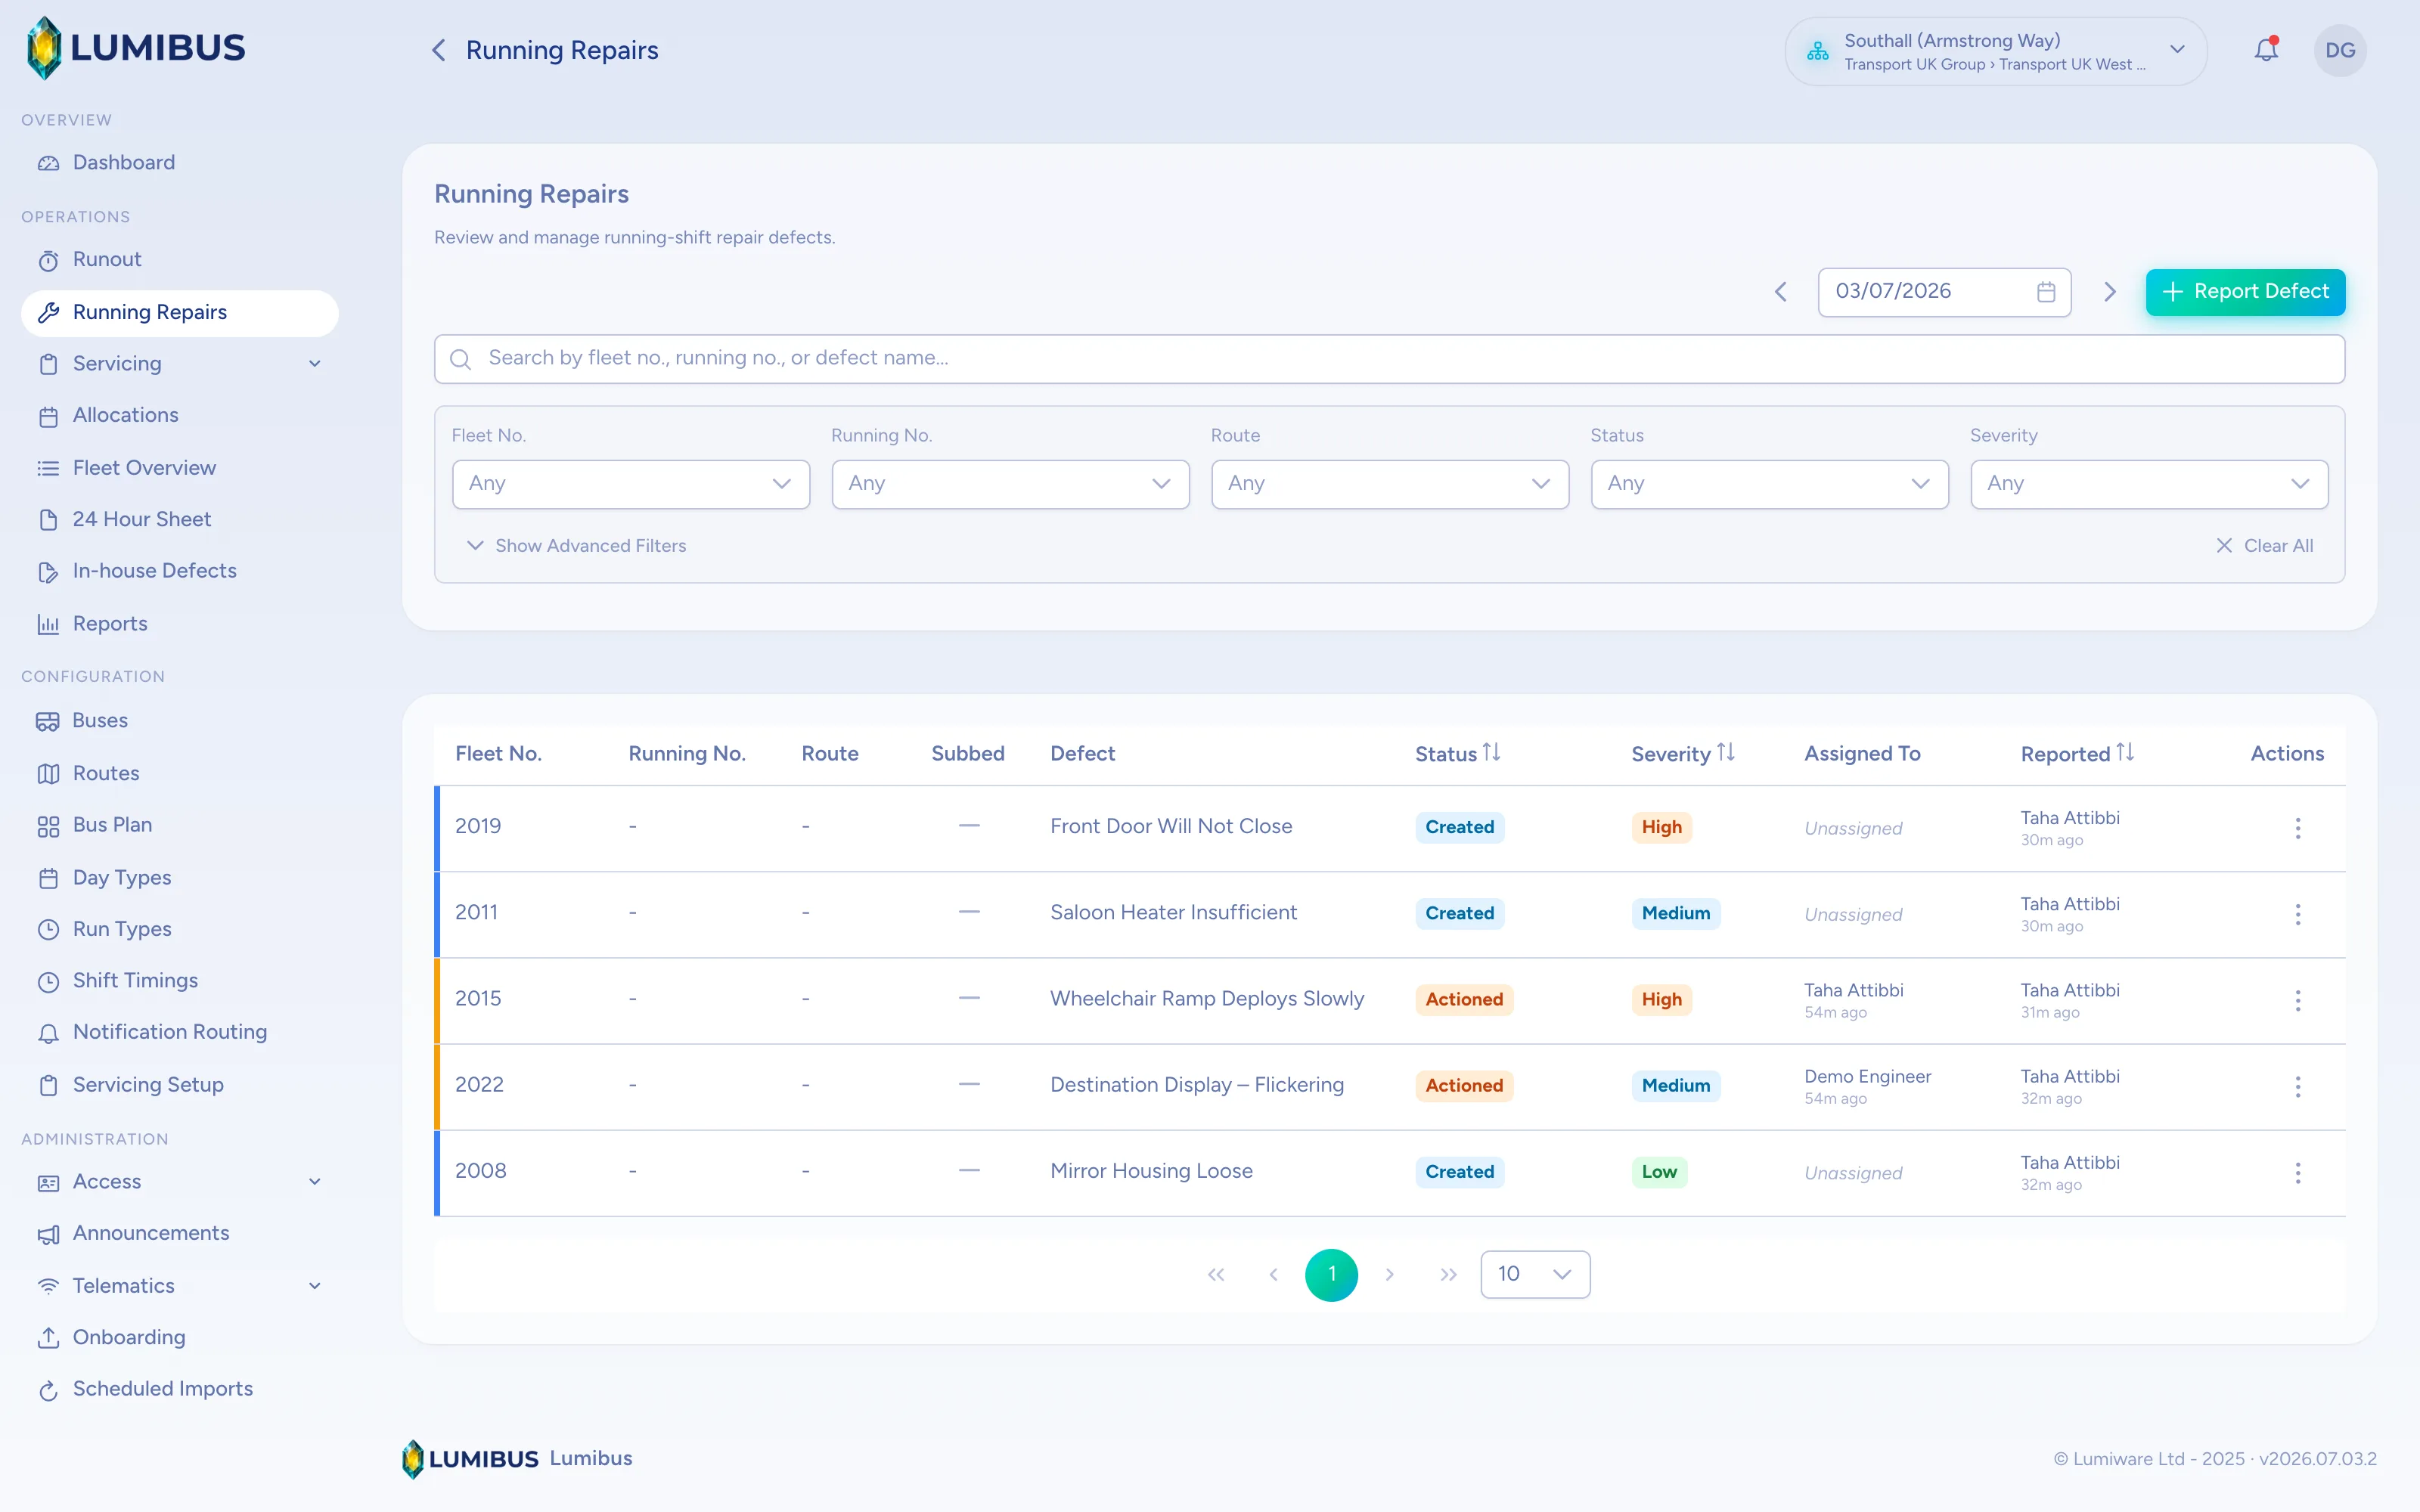Open Servicing Setup page
Viewport: 2420px width, 1512px height.
pyautogui.click(x=180, y=1084)
